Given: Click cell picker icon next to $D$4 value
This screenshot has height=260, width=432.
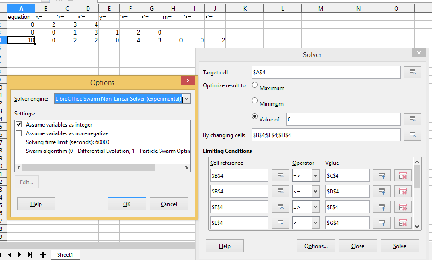Looking at the screenshot, I should click(382, 191).
